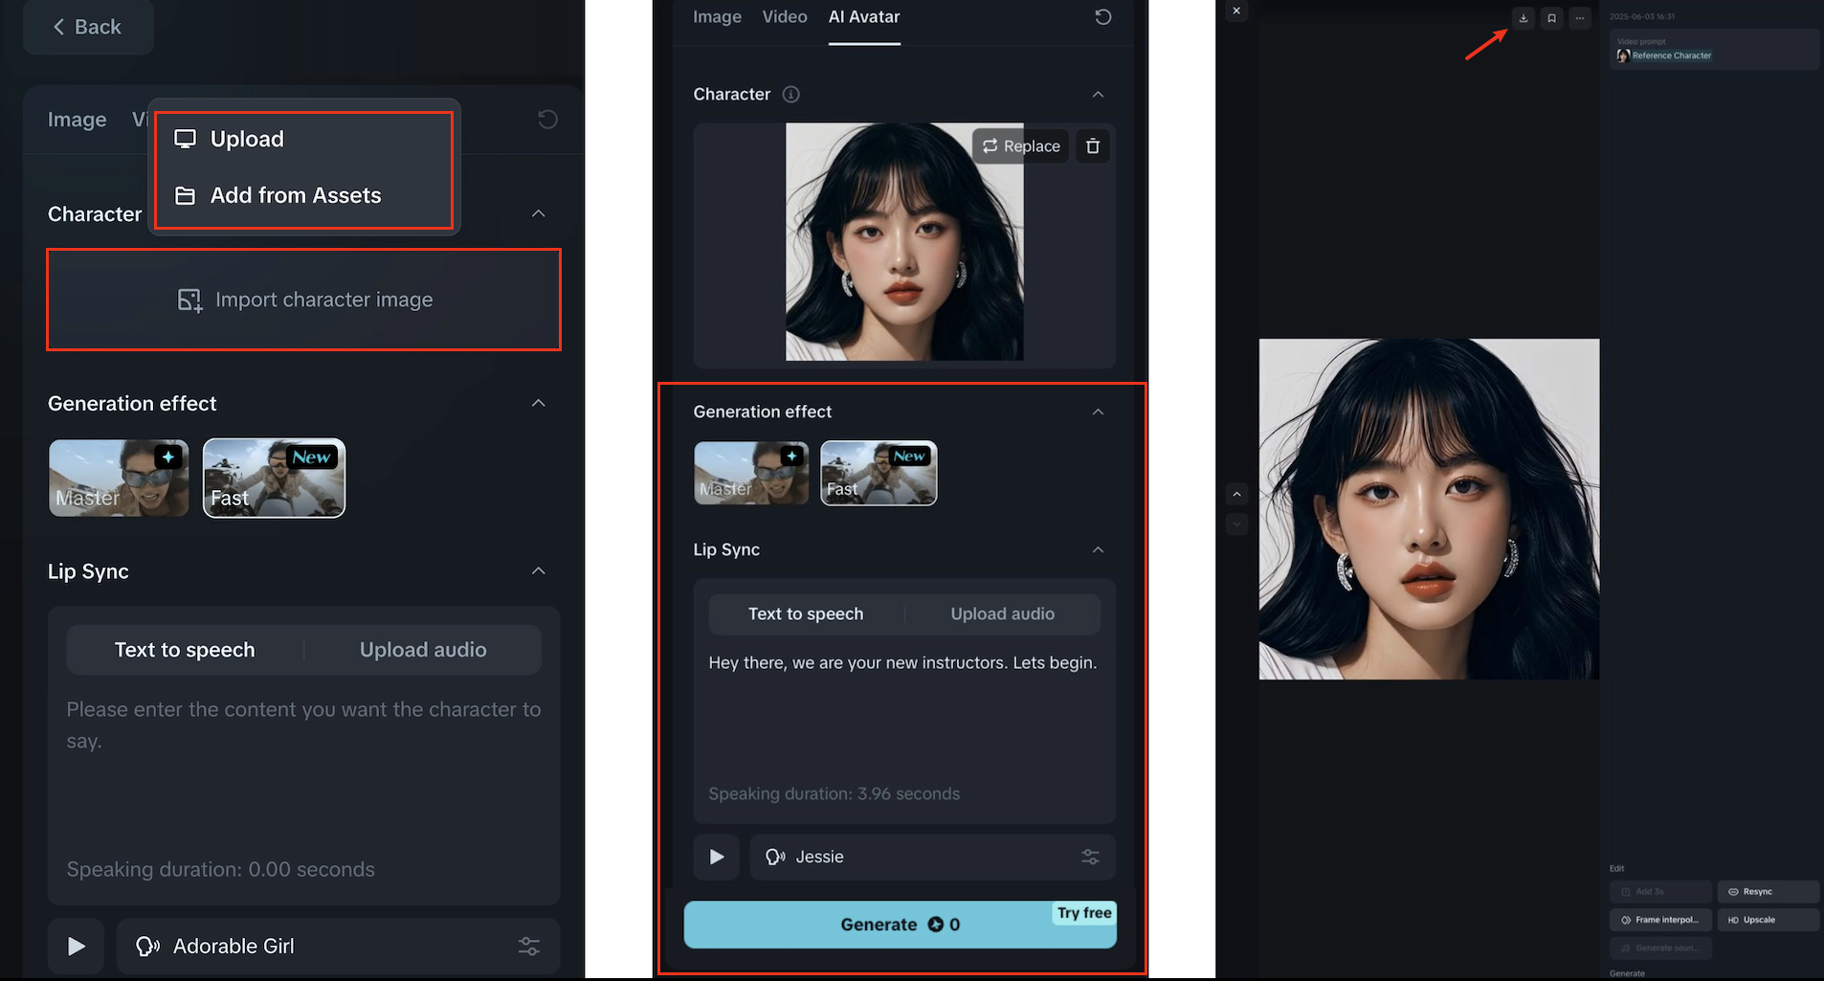Collapse the Lip Sync section
1824x981 pixels.
coord(1098,549)
